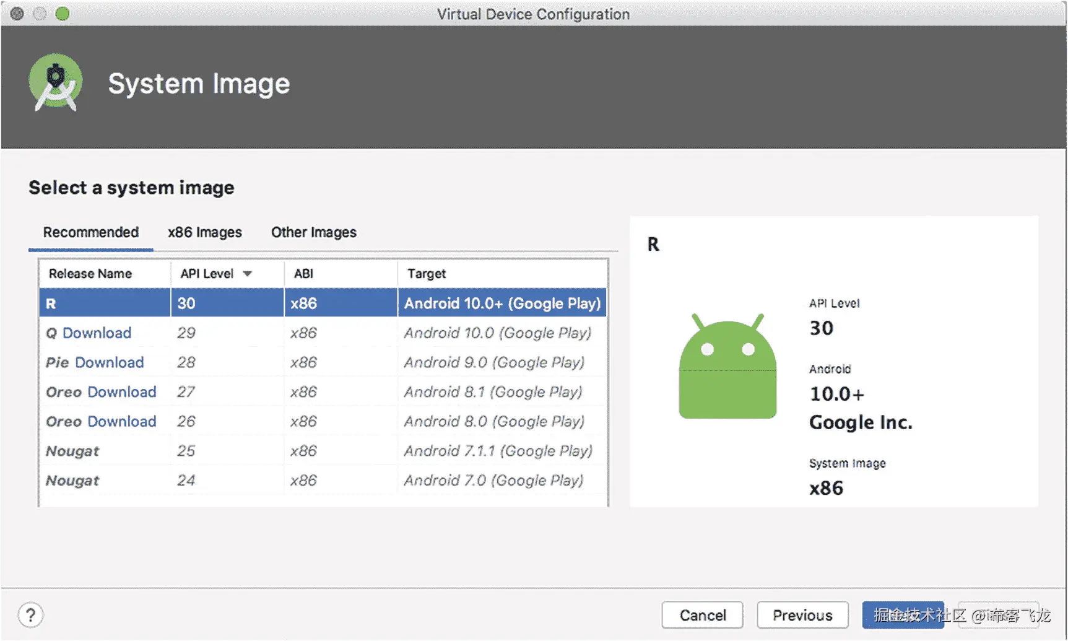Download the Oreo API 27 image
The height and width of the screenshot is (641, 1068).
point(121,392)
